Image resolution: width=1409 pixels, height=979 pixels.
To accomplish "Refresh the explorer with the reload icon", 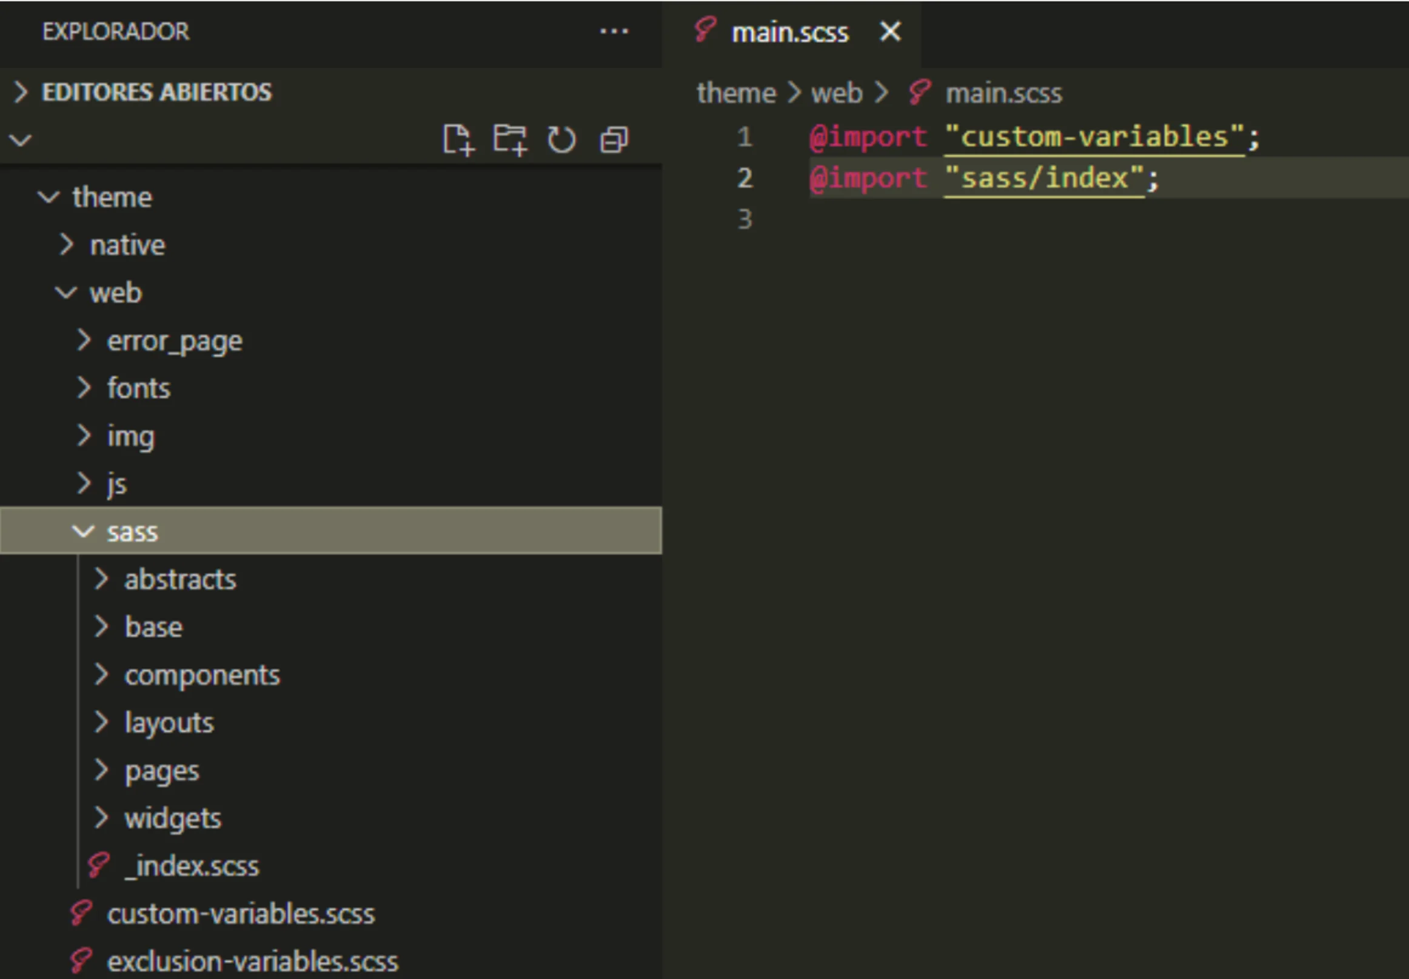I will (x=561, y=140).
